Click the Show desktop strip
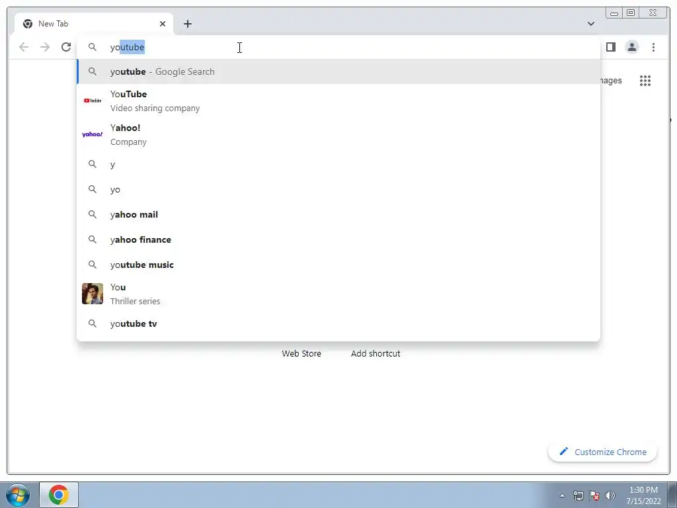The width and height of the screenshot is (677, 508). 672,495
